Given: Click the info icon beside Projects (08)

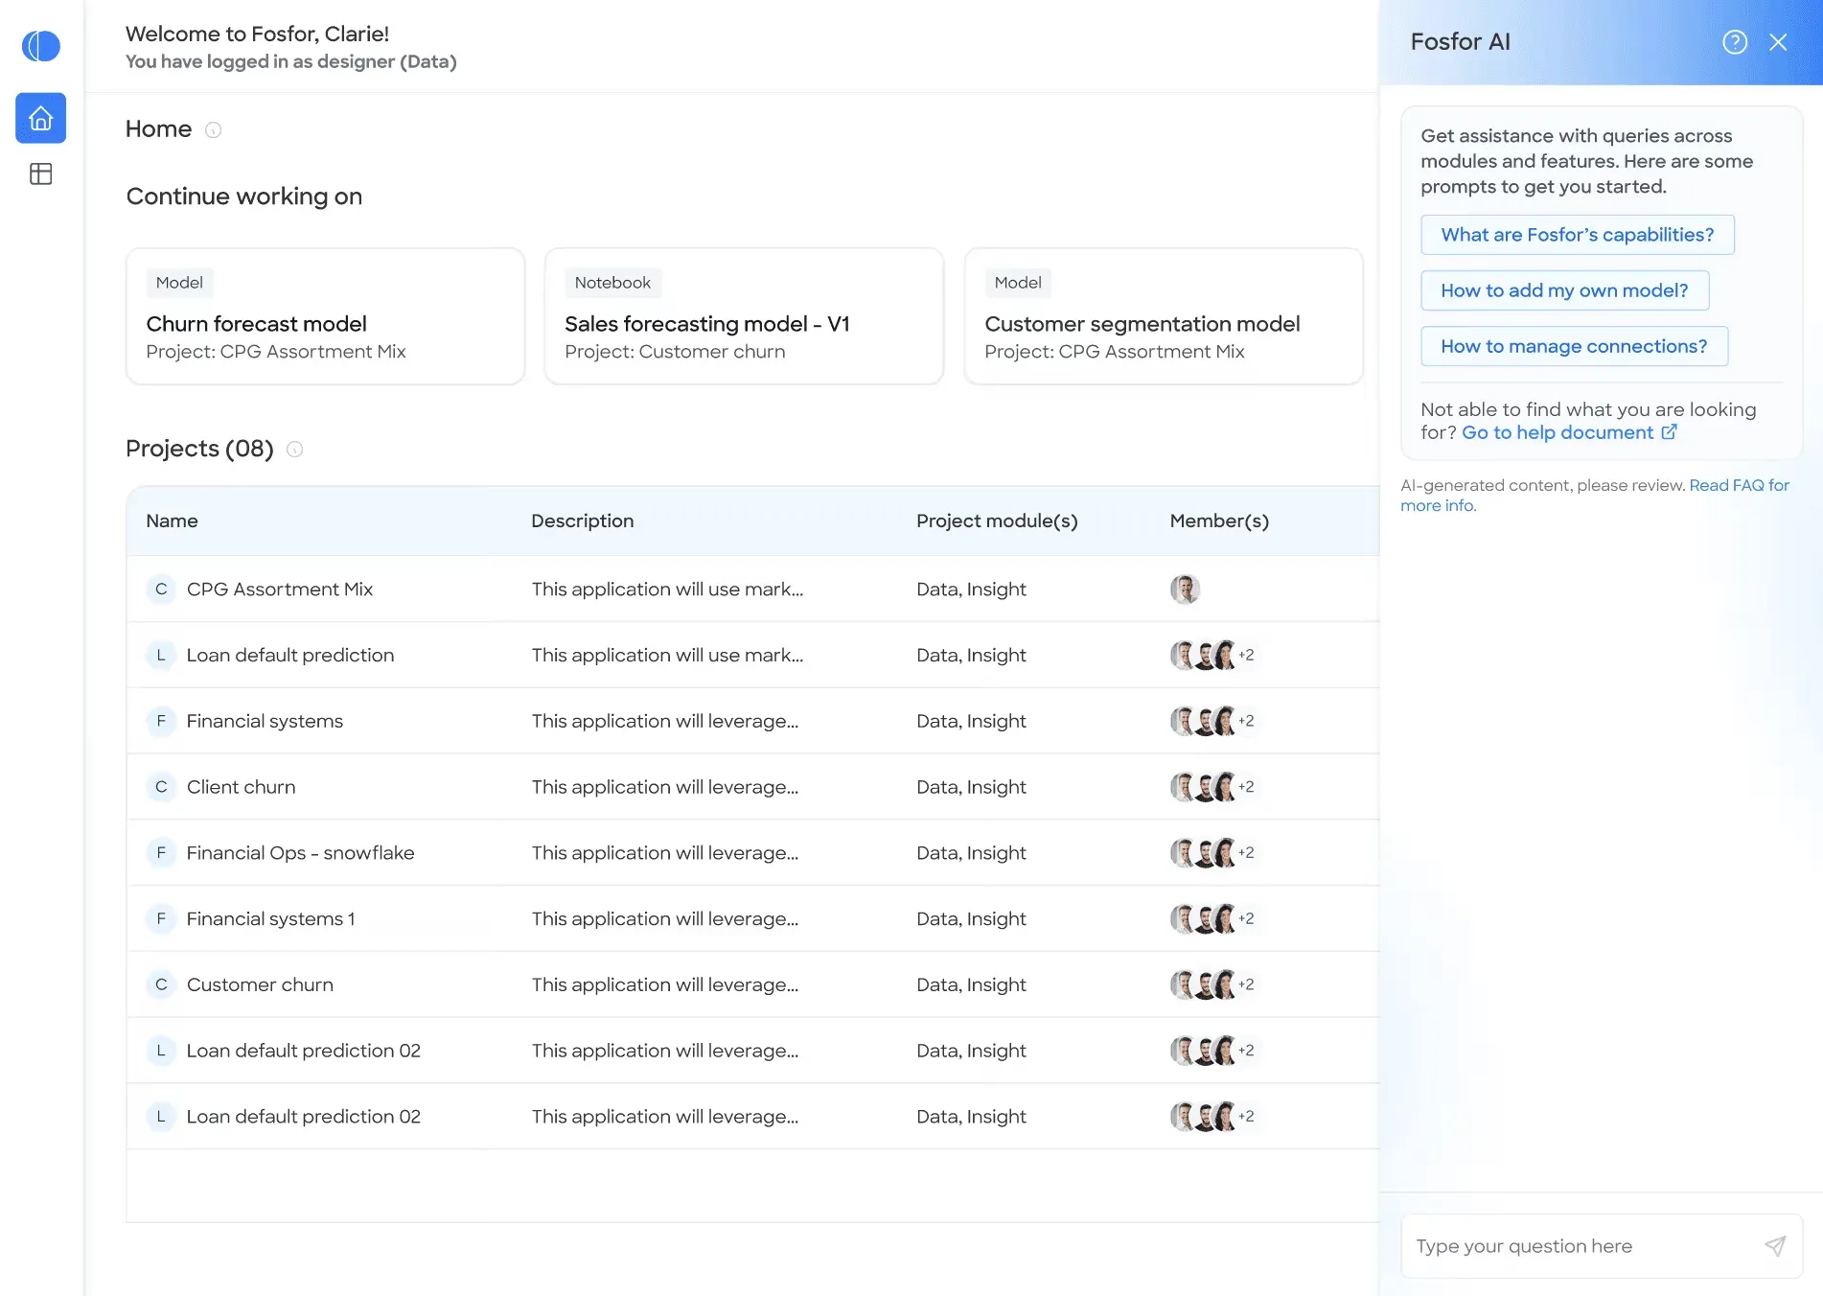Looking at the screenshot, I should pyautogui.click(x=295, y=449).
